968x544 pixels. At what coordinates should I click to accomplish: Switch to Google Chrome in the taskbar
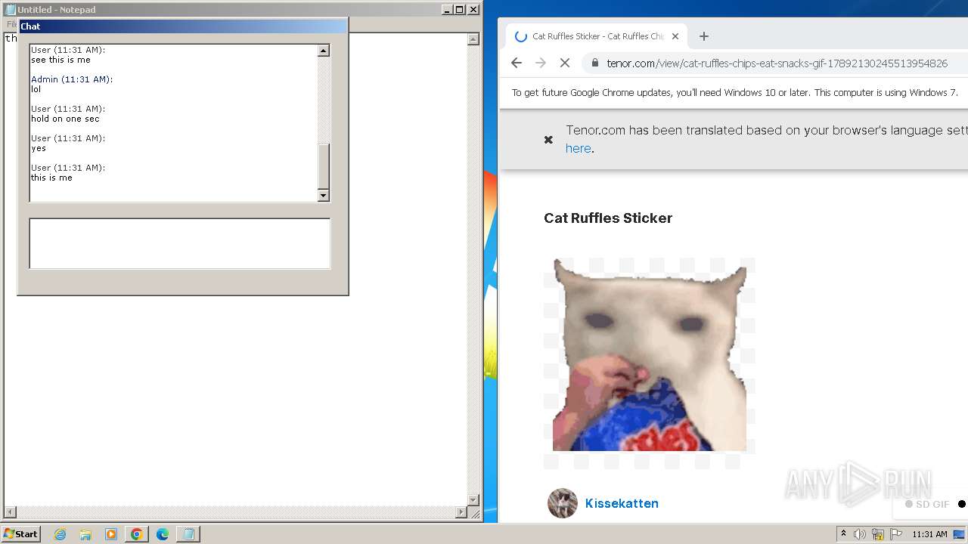pyautogui.click(x=137, y=534)
